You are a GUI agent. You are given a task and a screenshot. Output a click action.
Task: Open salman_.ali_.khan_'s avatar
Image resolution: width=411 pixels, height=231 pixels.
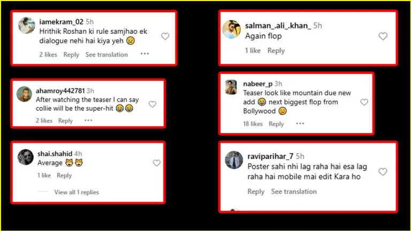[x=231, y=29]
